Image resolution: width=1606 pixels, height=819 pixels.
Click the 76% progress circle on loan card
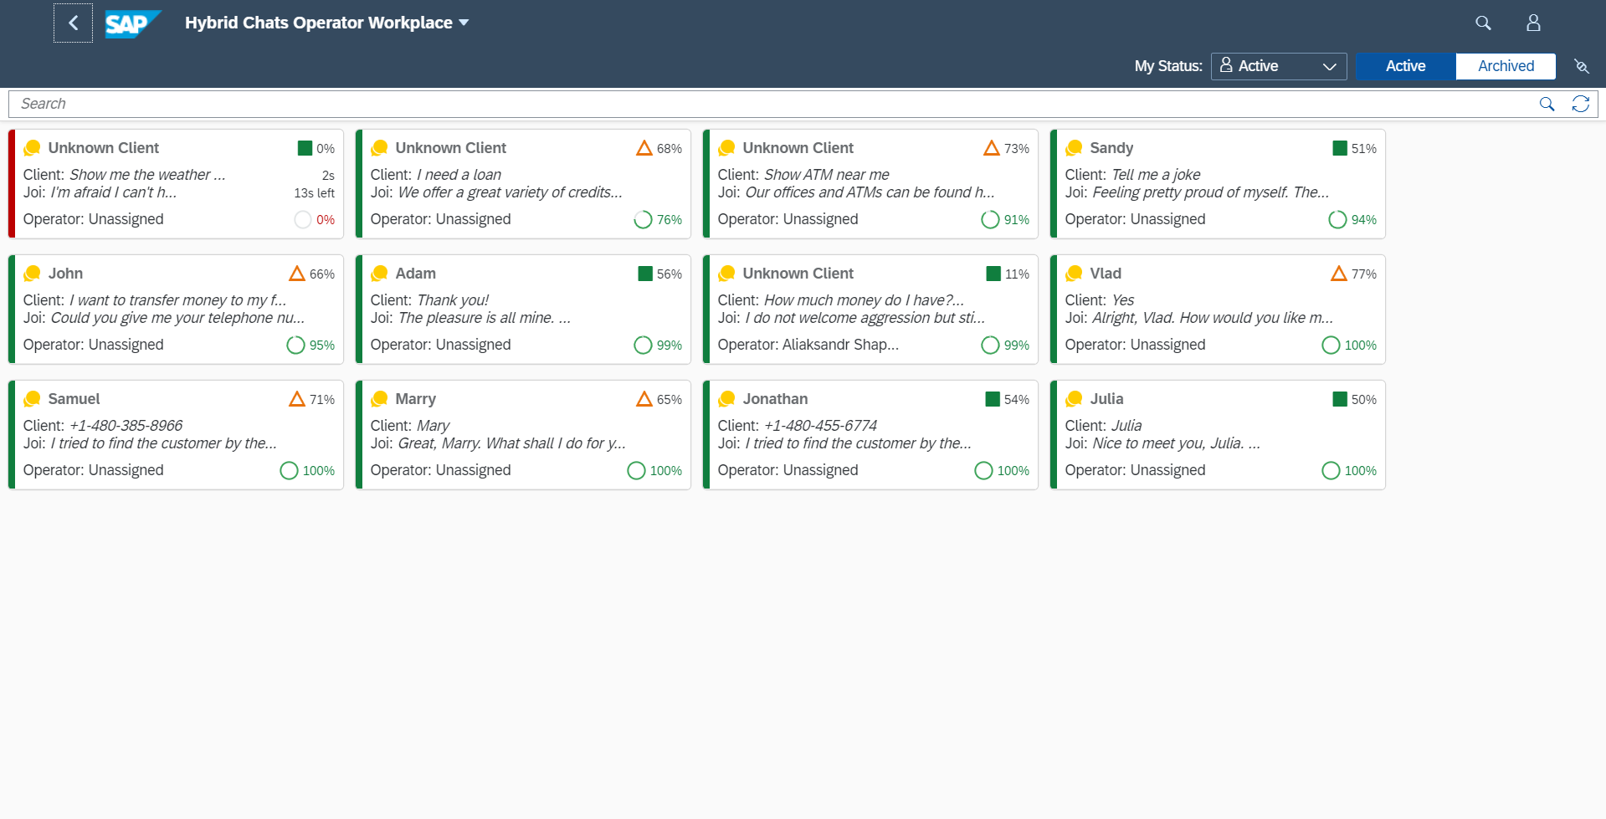tap(643, 219)
